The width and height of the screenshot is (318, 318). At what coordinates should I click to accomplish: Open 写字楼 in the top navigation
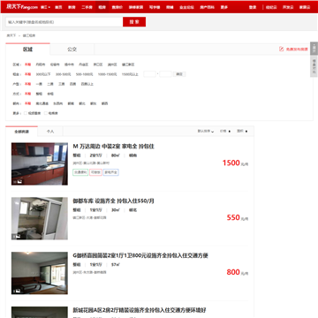point(155,7)
